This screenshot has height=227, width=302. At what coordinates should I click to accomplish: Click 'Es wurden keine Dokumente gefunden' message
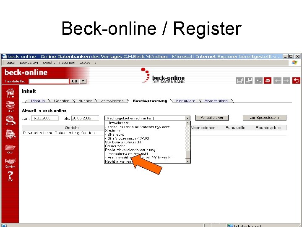pyautogui.click(x=59, y=133)
